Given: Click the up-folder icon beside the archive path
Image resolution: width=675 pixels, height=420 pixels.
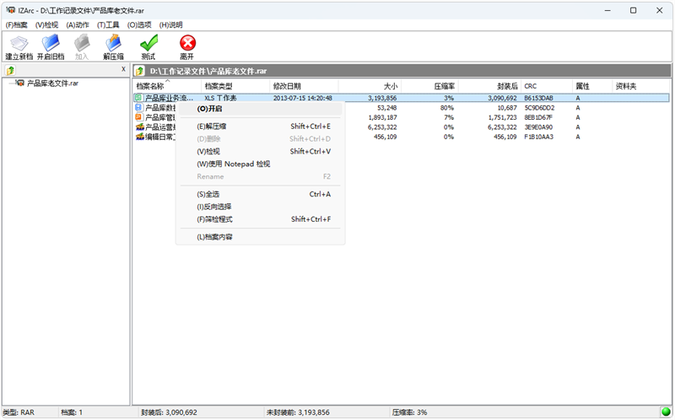Looking at the screenshot, I should pos(140,72).
